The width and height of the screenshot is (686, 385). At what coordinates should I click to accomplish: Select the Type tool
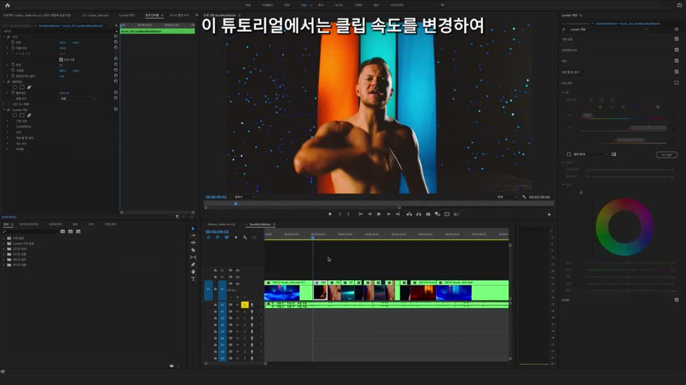click(x=193, y=279)
